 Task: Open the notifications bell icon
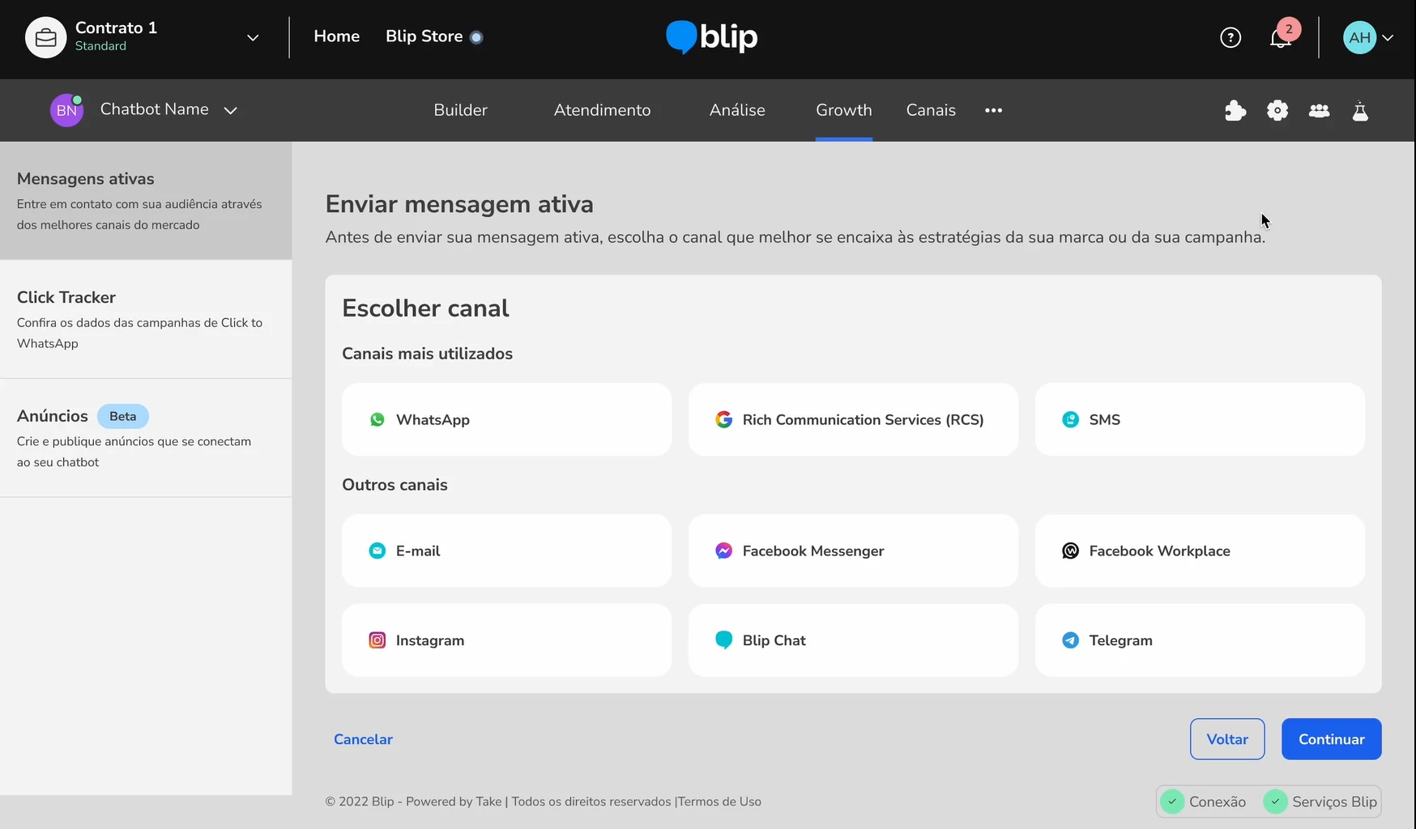pos(1280,38)
